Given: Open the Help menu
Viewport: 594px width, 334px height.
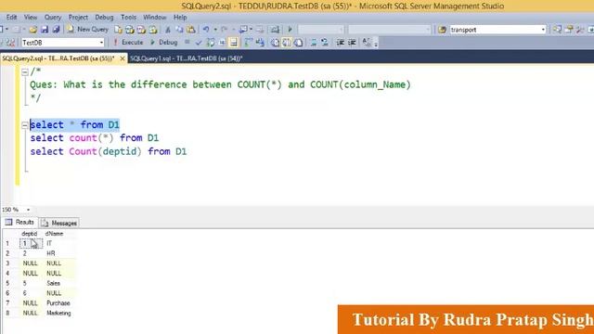Looking at the screenshot, I should (x=180, y=18).
